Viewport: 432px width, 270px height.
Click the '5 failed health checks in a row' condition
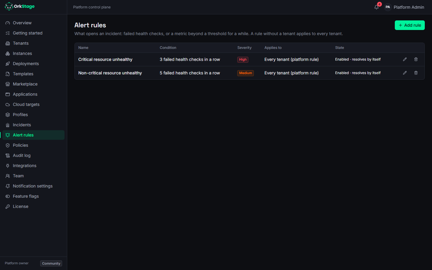[190, 73]
